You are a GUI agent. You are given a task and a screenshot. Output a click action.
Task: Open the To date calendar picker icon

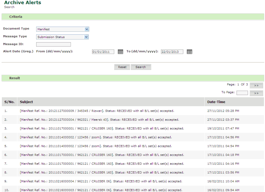pos(189,52)
